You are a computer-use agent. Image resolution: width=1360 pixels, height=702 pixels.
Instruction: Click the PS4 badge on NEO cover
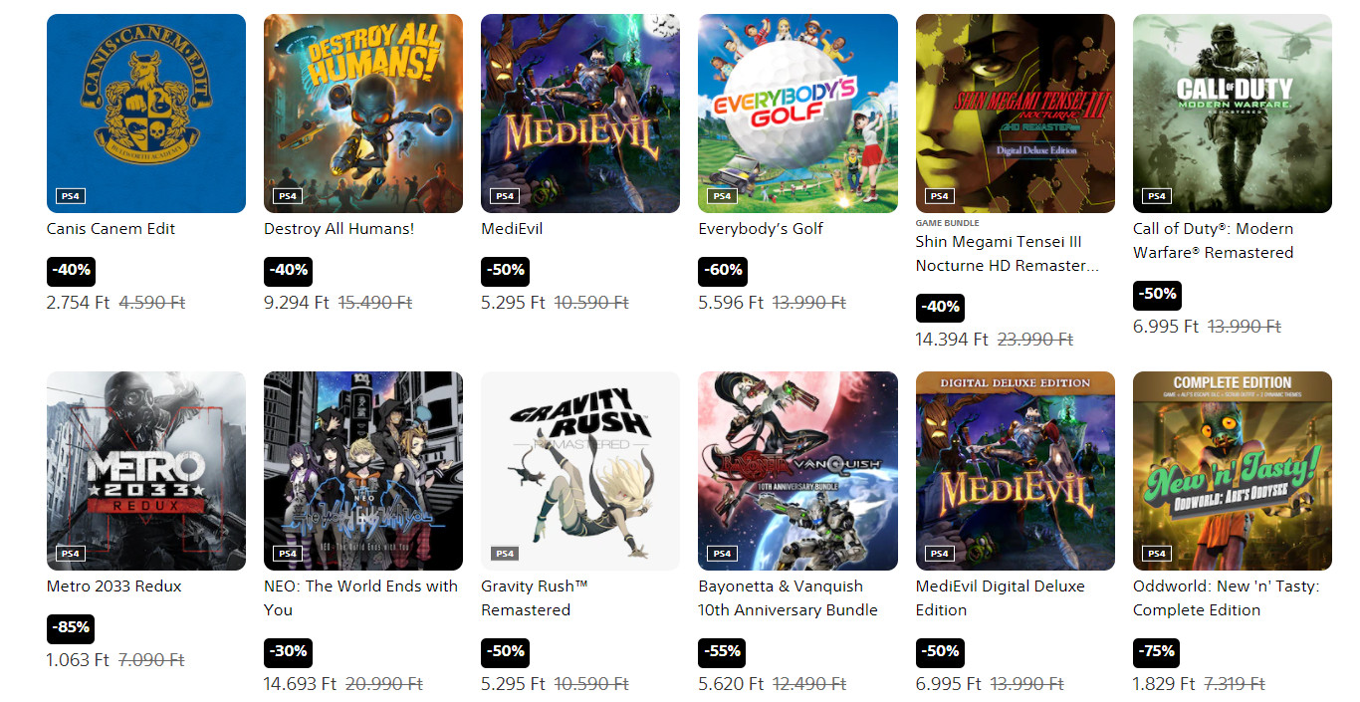click(288, 554)
